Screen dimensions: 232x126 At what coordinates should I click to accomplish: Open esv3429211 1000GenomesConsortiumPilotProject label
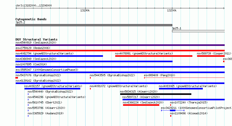tap(197, 108)
